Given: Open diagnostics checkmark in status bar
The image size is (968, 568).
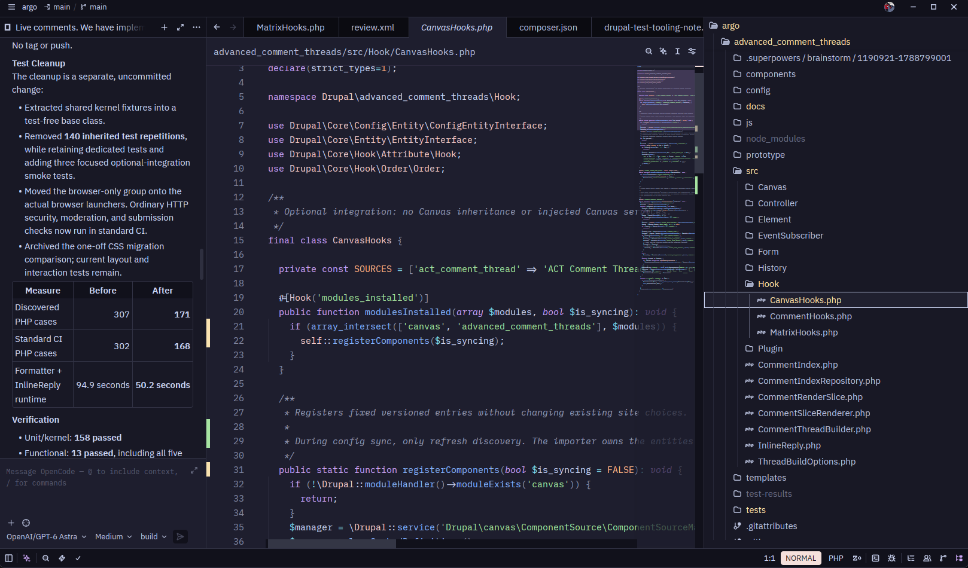Looking at the screenshot, I should [78, 558].
